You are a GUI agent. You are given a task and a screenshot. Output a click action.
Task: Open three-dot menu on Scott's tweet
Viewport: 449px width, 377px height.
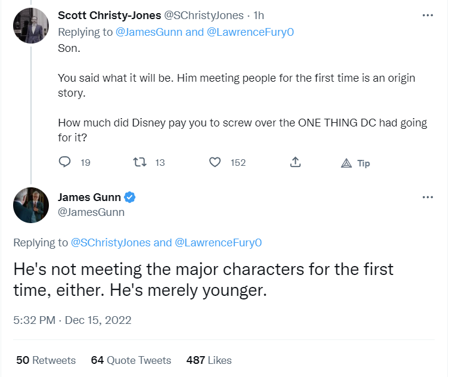428,16
